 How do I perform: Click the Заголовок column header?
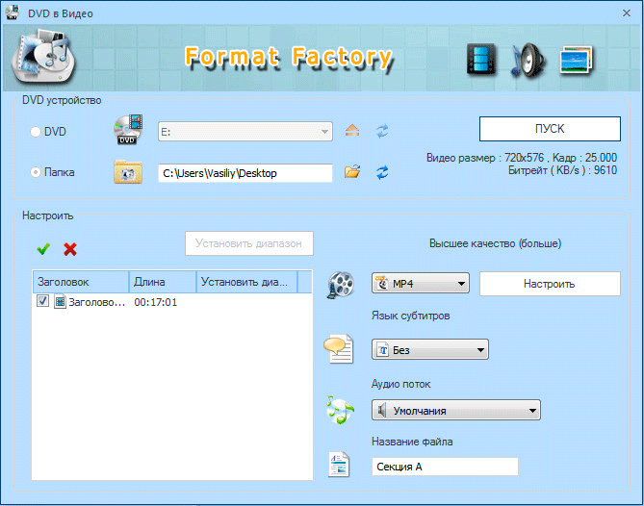[81, 282]
